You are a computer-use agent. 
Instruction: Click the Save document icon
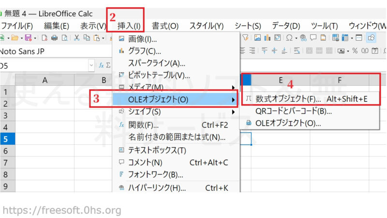pos(28,38)
